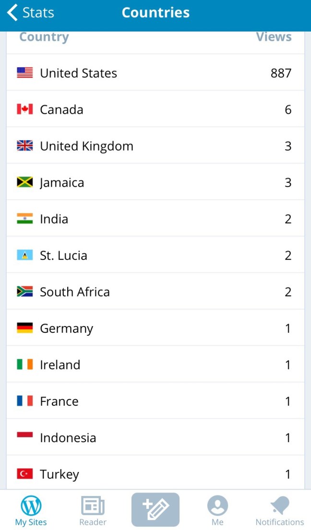The width and height of the screenshot is (311, 530).
Task: Open the Notifications bell icon
Action: tap(279, 506)
